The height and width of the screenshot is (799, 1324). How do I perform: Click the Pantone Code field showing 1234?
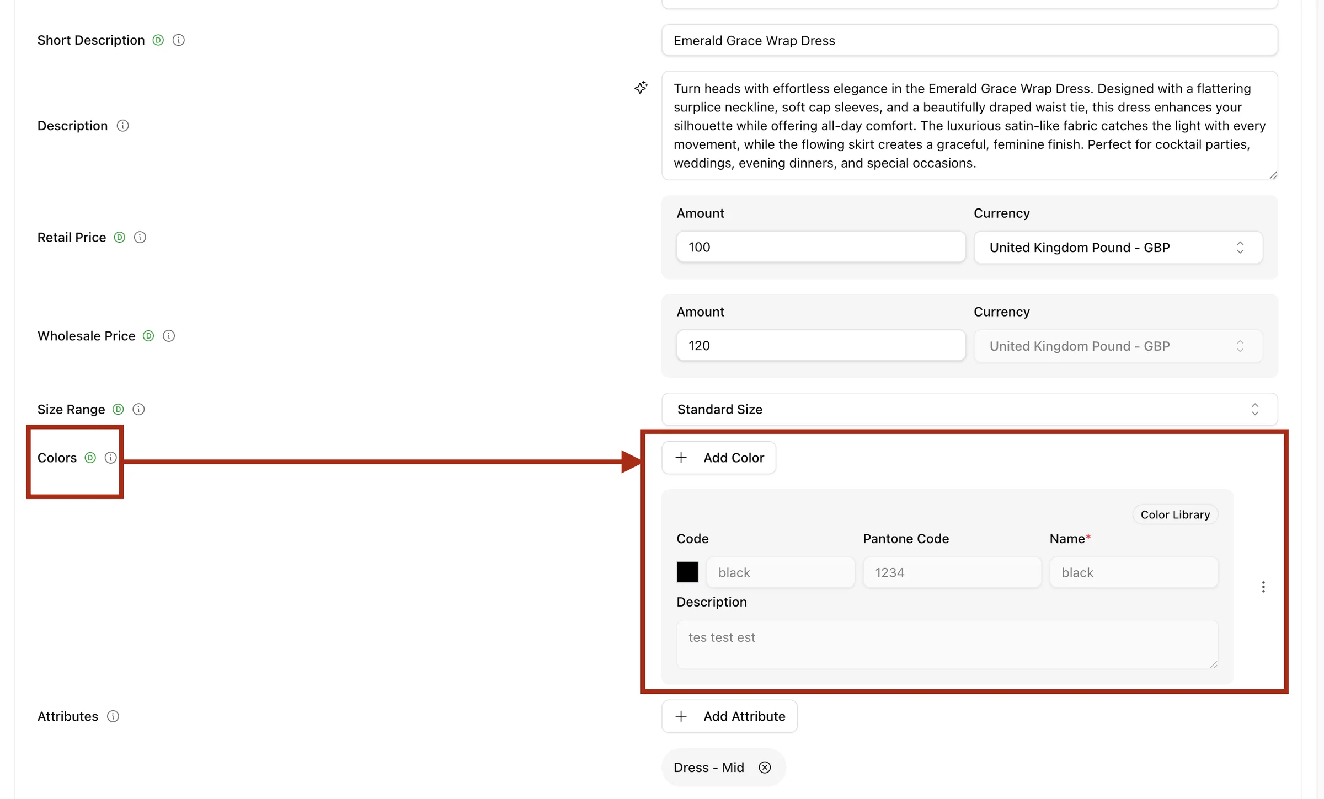tap(952, 572)
